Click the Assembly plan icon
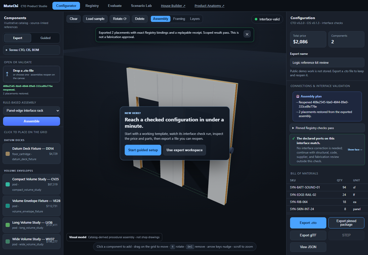 point(298,96)
